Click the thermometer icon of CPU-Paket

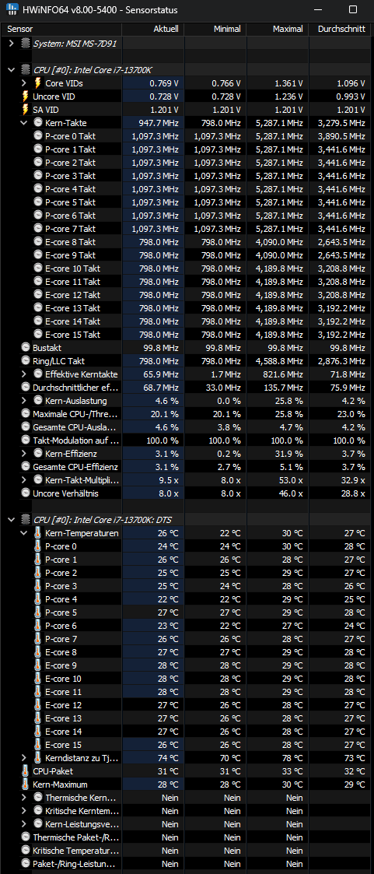(26, 771)
